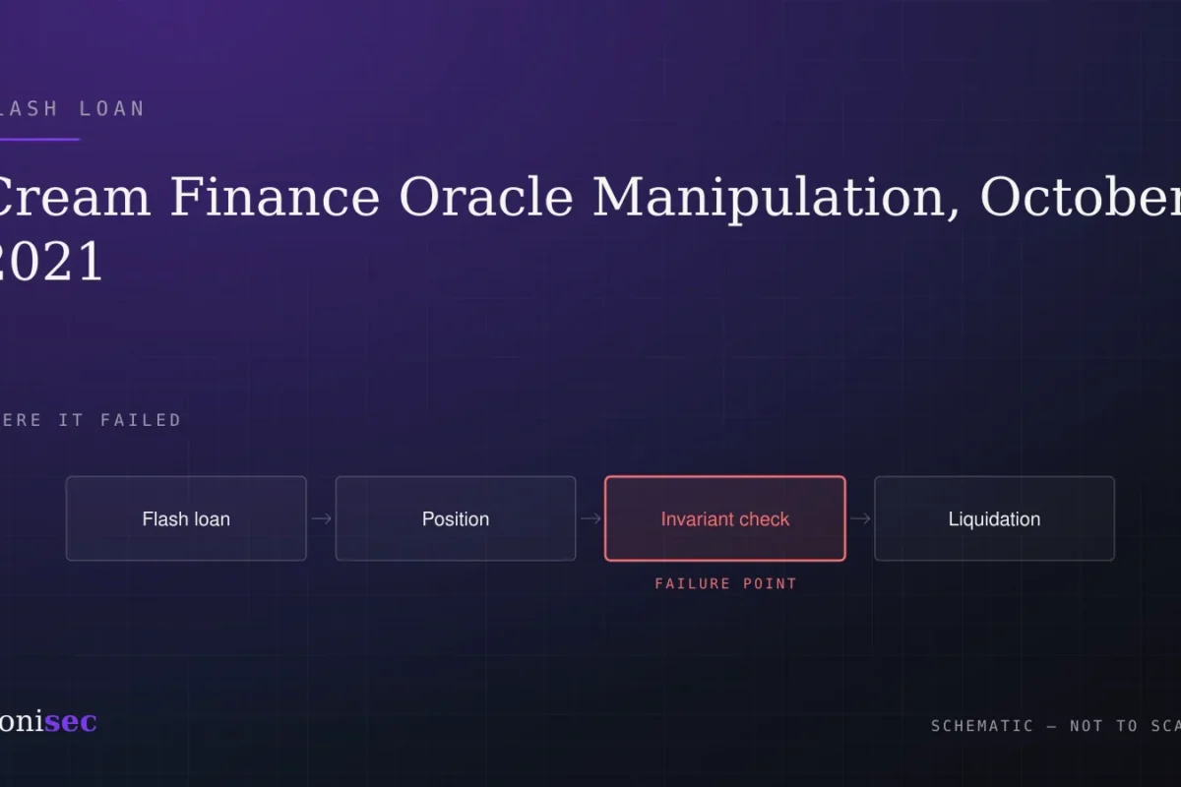Screen dimensions: 1181x787
Task: Click the FLASH LOAN category label
Action: click(x=72, y=109)
